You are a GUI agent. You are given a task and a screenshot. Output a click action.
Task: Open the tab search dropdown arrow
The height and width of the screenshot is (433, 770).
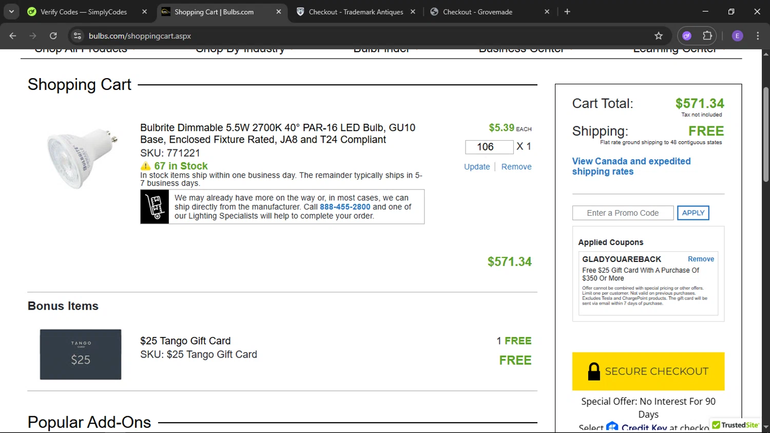11,11
